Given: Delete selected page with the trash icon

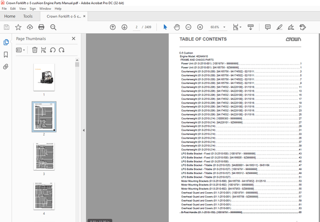Looking at the screenshot, I should pos(35,50).
